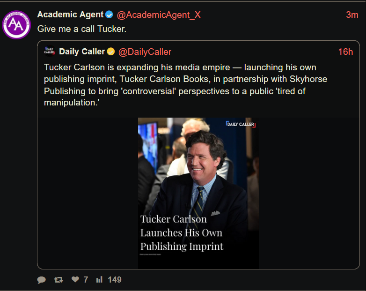The image size is (366, 291).
Task: Open Tucker Carlson publishing imprint image
Action: pyautogui.click(x=198, y=193)
